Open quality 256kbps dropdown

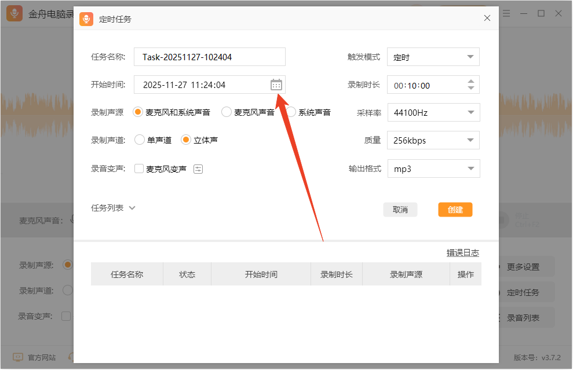click(x=433, y=140)
